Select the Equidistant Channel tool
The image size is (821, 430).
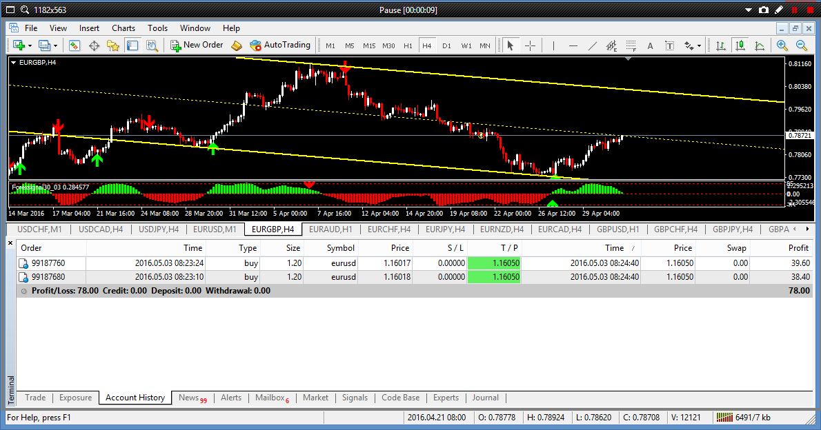click(x=611, y=45)
